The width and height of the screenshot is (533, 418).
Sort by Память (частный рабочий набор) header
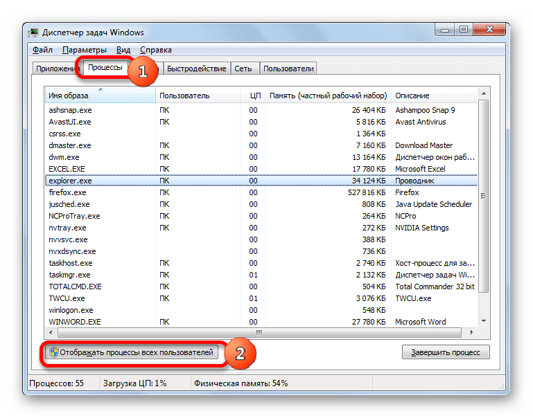pos(328,96)
